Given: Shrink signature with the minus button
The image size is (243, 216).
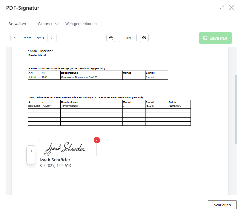Looking at the screenshot, I should point(31,160).
